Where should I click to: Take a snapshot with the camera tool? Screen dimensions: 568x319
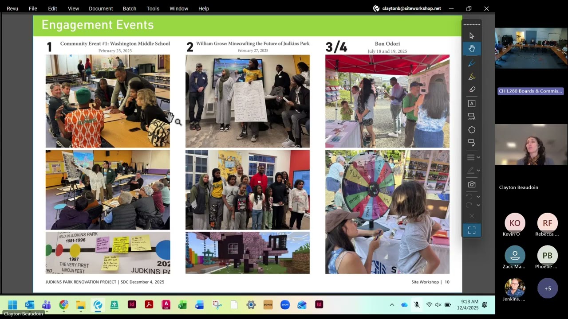[472, 184]
